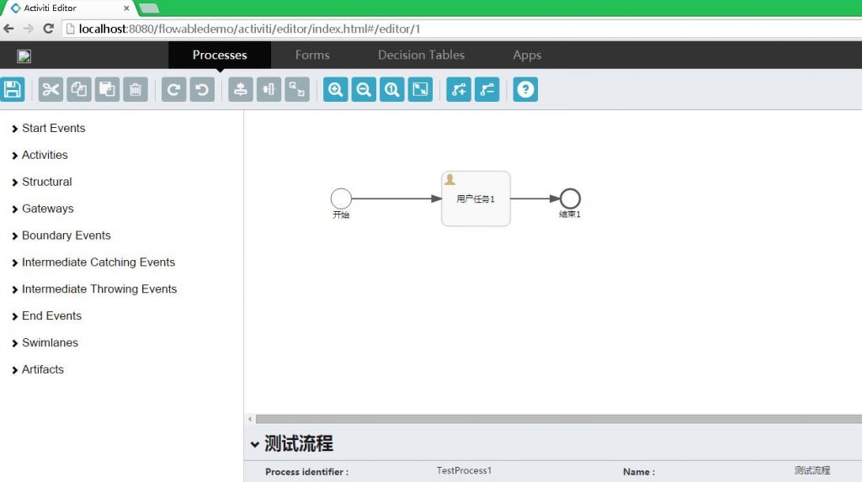Click the zoom to fit icon

[x=420, y=89]
